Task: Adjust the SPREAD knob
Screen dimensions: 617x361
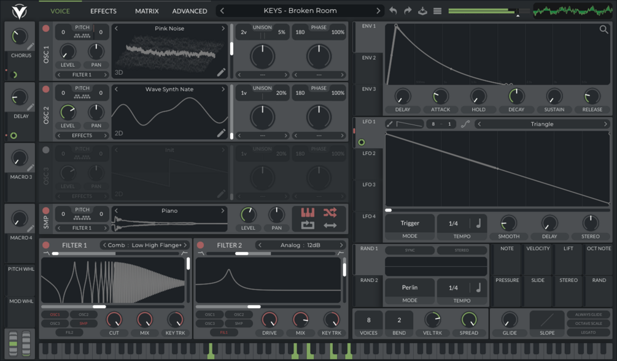Action: [x=469, y=320]
